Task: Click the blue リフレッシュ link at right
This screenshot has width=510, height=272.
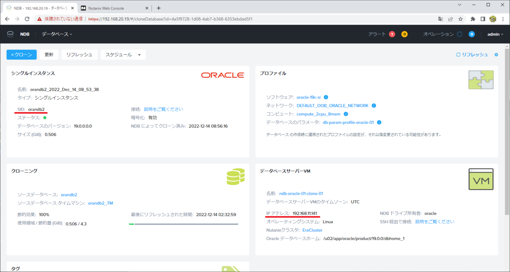Action: [x=472, y=55]
